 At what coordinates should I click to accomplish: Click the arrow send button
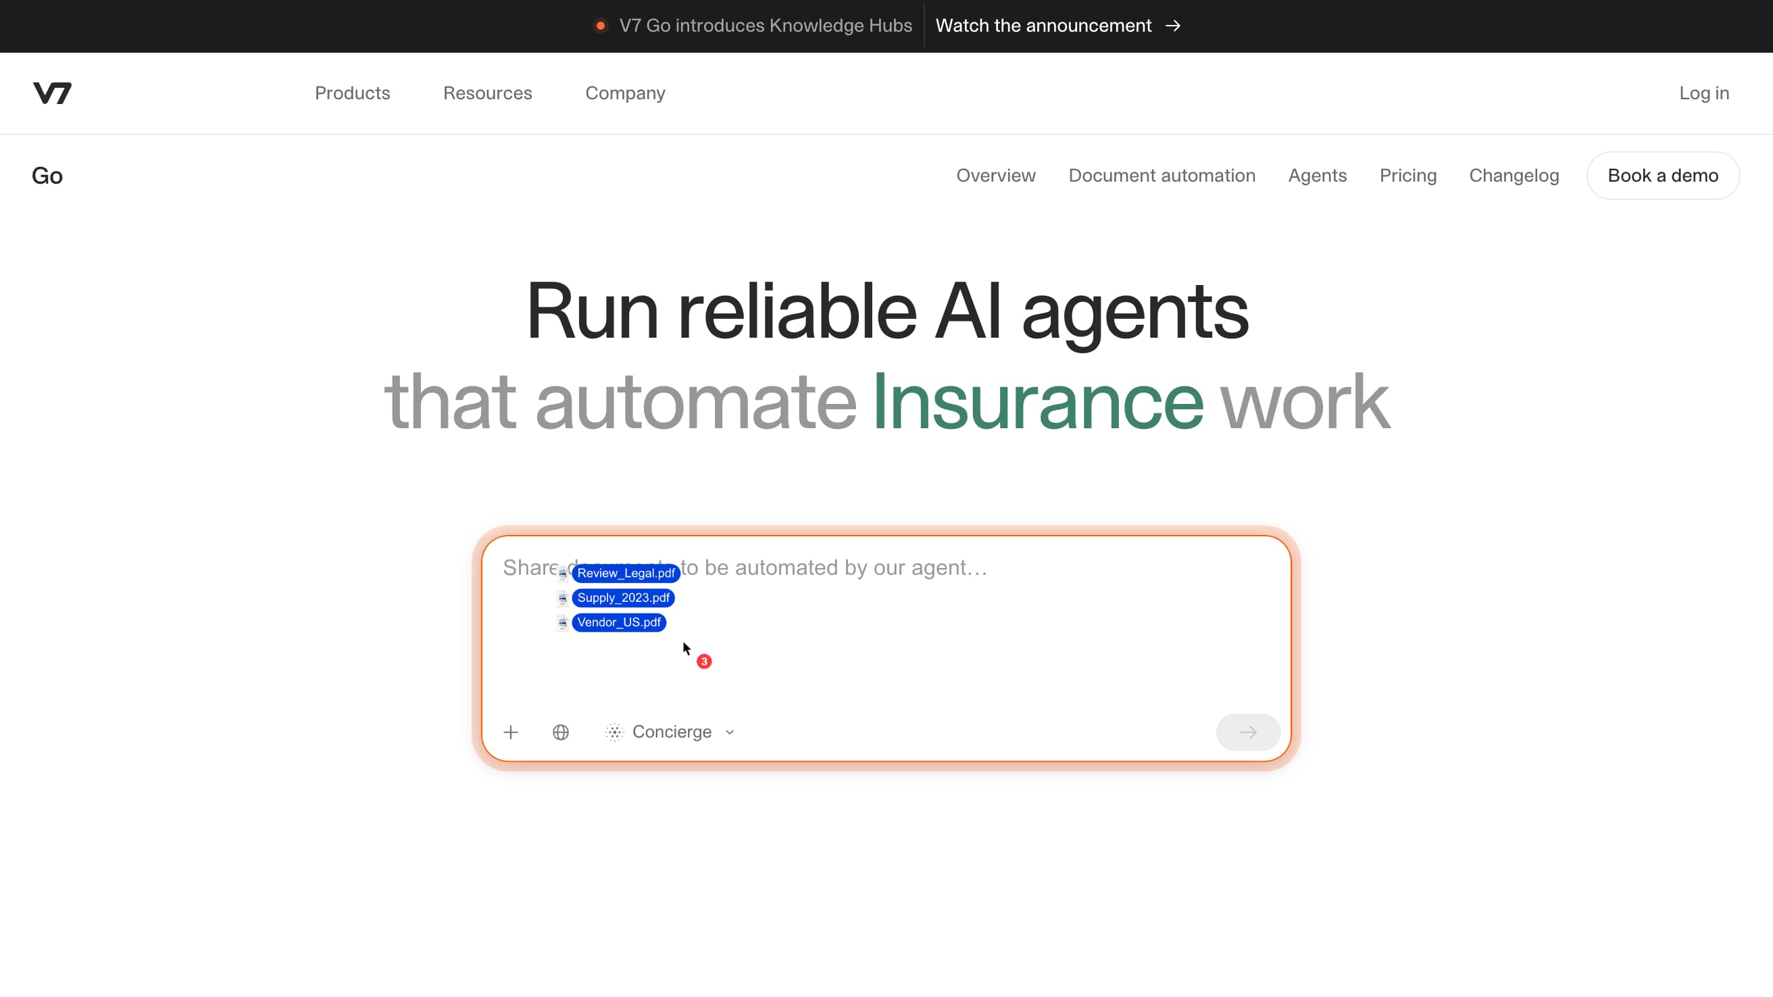point(1248,732)
